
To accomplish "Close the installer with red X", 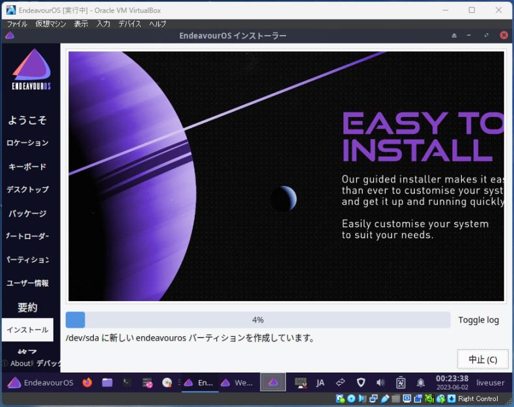I will (x=504, y=35).
